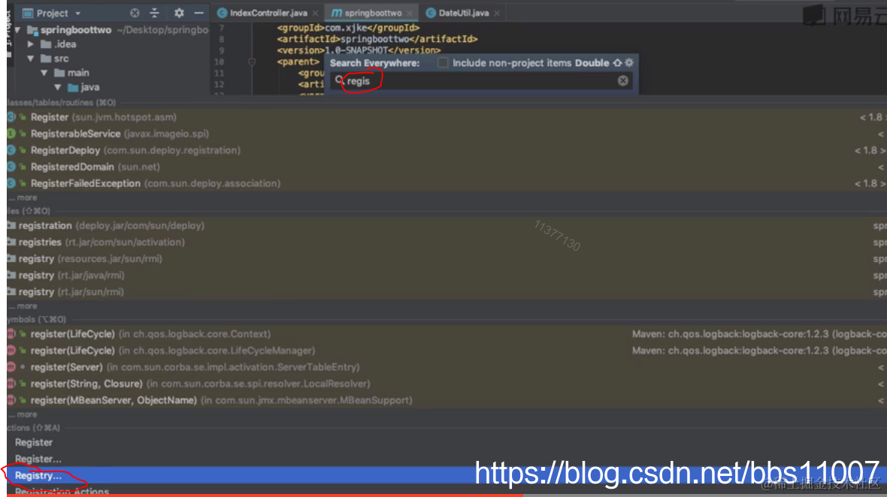887x497 pixels.
Task: Open register(Server) in ServerTableEntry
Action: pos(447,367)
